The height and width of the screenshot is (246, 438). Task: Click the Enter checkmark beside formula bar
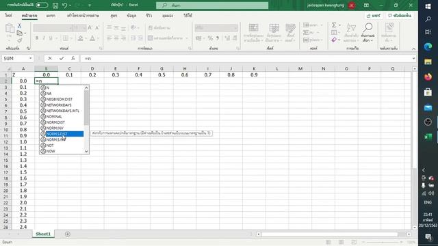(x=62, y=58)
